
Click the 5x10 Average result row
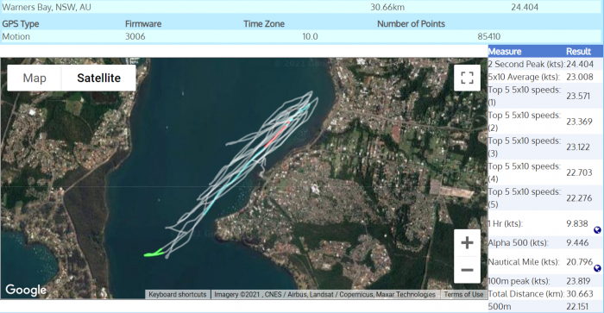[x=545, y=77]
